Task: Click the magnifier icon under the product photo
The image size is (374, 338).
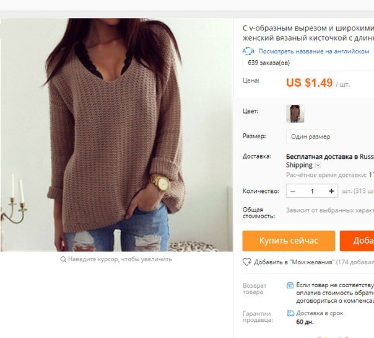Action: (63, 259)
